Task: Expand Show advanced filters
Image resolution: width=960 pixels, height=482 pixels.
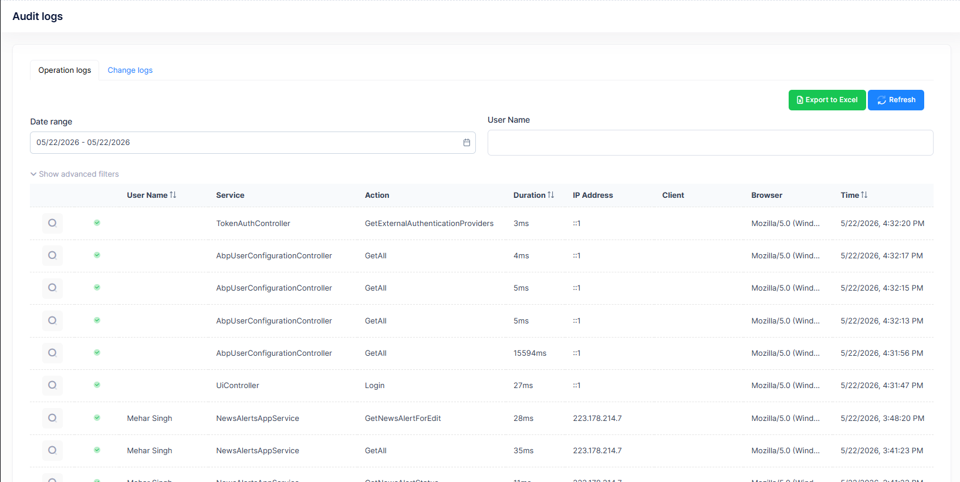Action: pos(75,174)
